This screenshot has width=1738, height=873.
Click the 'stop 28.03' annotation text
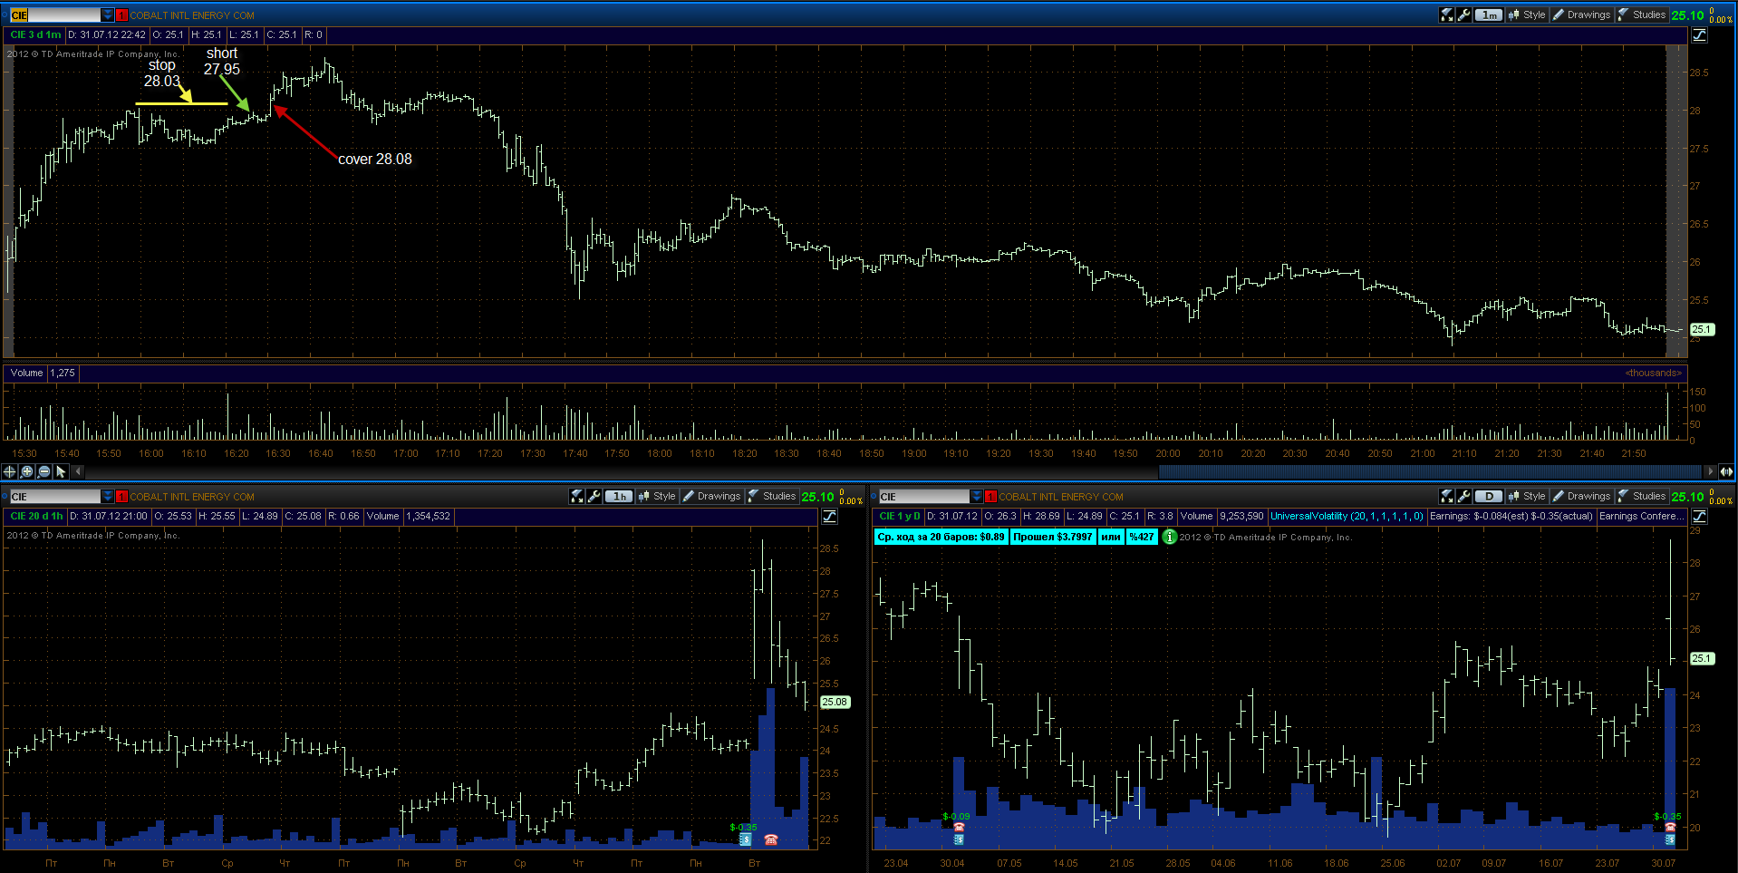click(162, 73)
